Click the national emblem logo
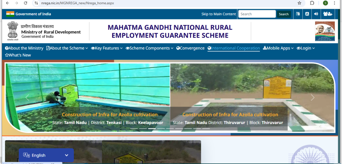The image size is (342, 164). [x=13, y=31]
